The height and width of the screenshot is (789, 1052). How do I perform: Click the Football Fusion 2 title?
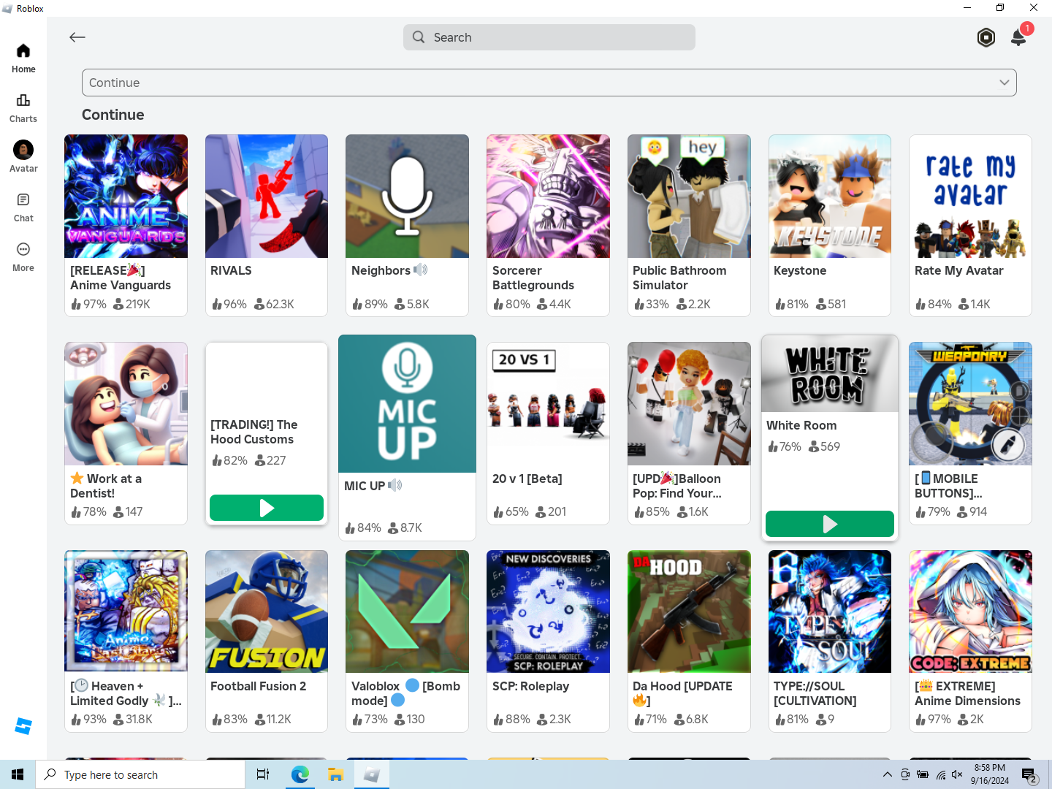click(x=258, y=686)
